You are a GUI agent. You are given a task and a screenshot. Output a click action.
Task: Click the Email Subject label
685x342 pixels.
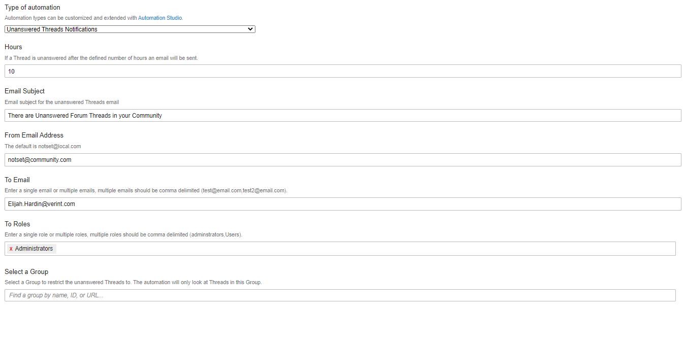tap(25, 91)
